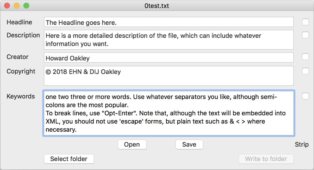Place cursor in the Copyright text box
This screenshot has height=170, width=314.
[169, 76]
